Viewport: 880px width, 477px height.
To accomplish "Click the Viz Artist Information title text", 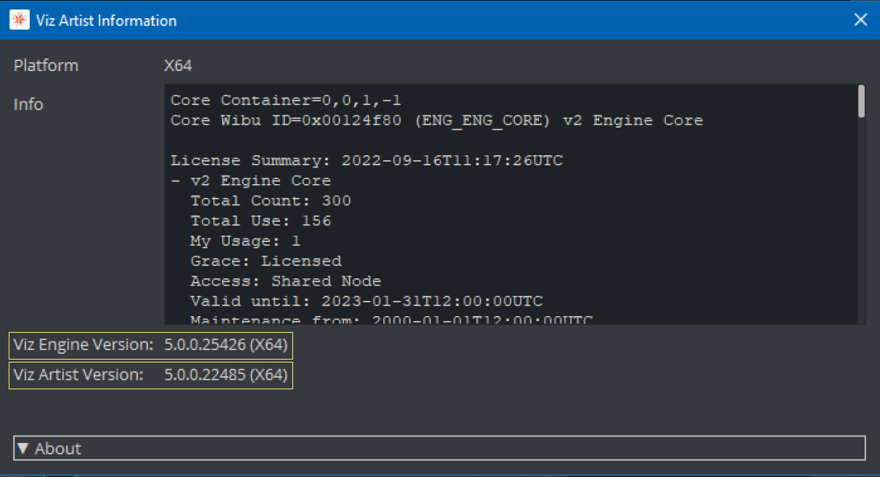I will tap(106, 20).
